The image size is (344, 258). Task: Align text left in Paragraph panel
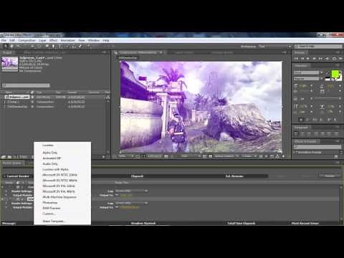point(297,133)
